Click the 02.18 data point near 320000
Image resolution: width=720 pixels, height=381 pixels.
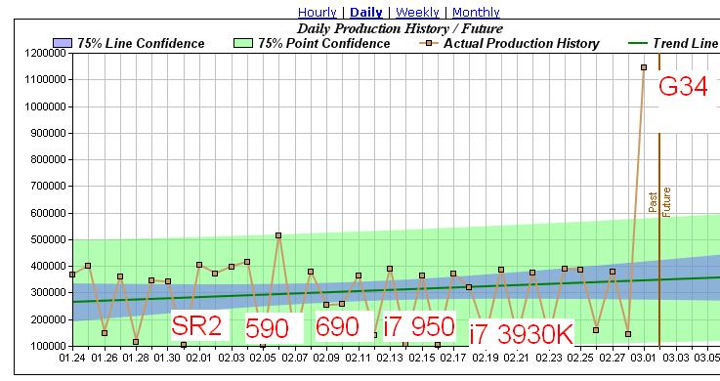click(469, 287)
